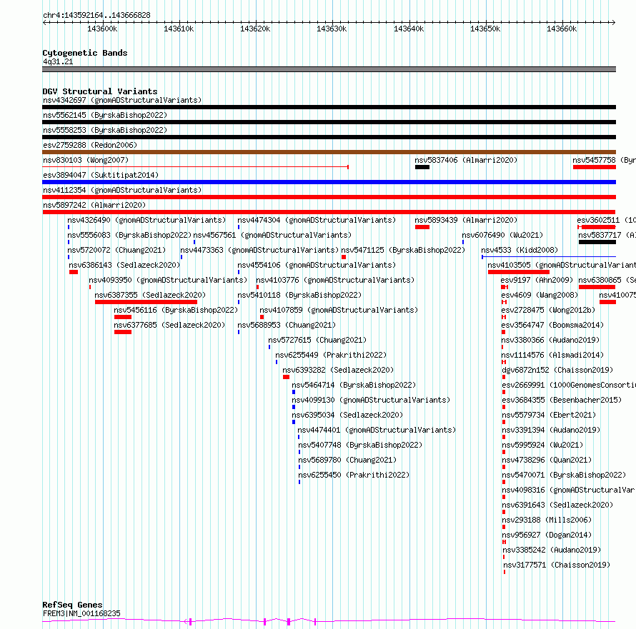Screen dimensions: 636x629
Task: Click nsv5556083 ByrskaBishop2022 label
Action: tap(129, 235)
